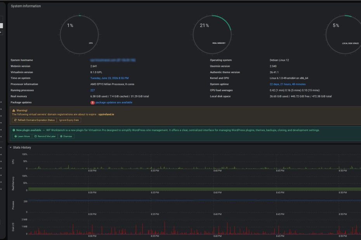The height and width of the screenshot is (240, 361).
Task: Click Remind Me Later button
Action: coord(45,136)
